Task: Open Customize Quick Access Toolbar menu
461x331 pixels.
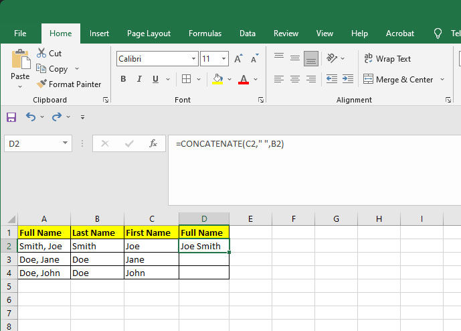Action: tap(82, 117)
